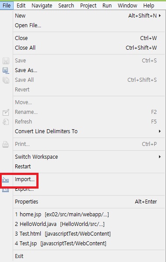The height and width of the screenshot is (262, 166).
Task: Select Restart in the File menu
Action: tap(23, 167)
